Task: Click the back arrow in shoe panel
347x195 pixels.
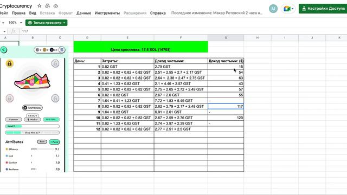Action: [4, 50]
